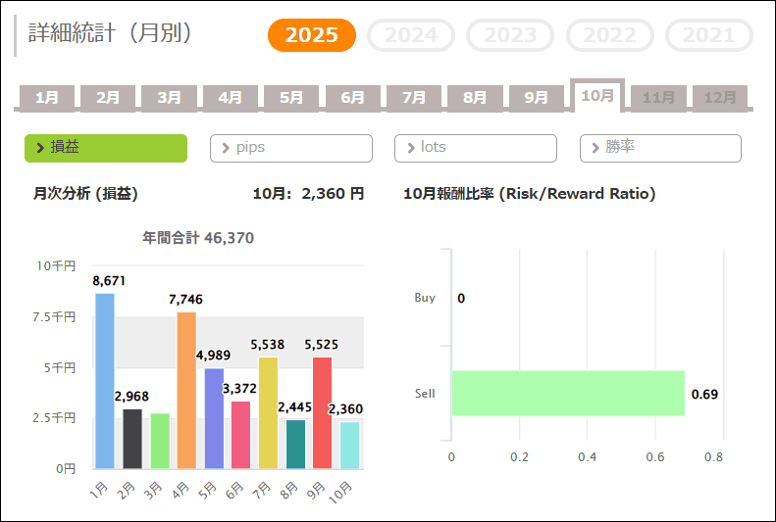Click the green Sell ratio bar

coord(567,394)
